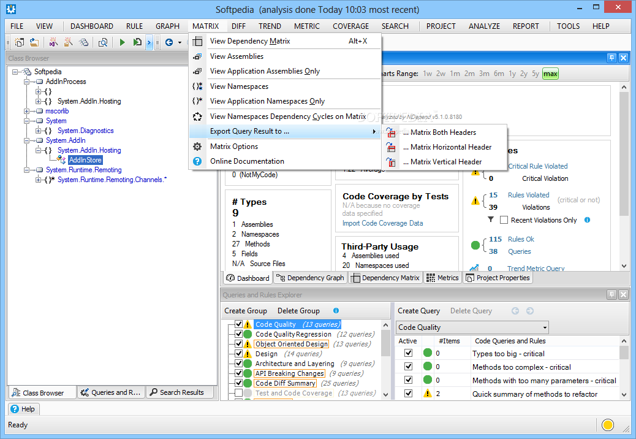Screen dimensions: 636x439
Task: Run analysis with the green play icon
Action: tap(122, 42)
